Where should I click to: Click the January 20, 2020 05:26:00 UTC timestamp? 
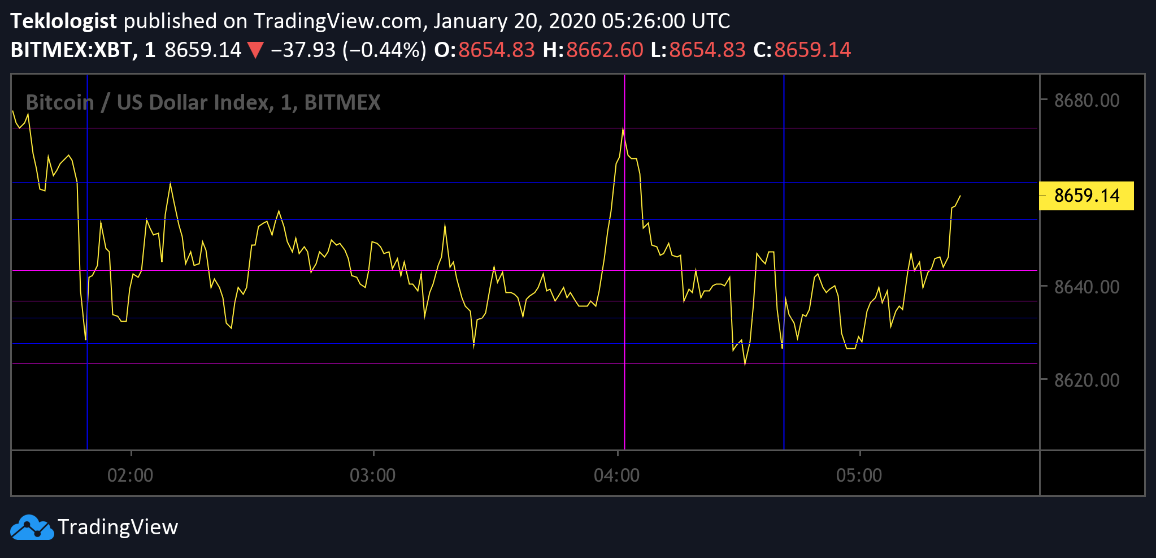[582, 21]
